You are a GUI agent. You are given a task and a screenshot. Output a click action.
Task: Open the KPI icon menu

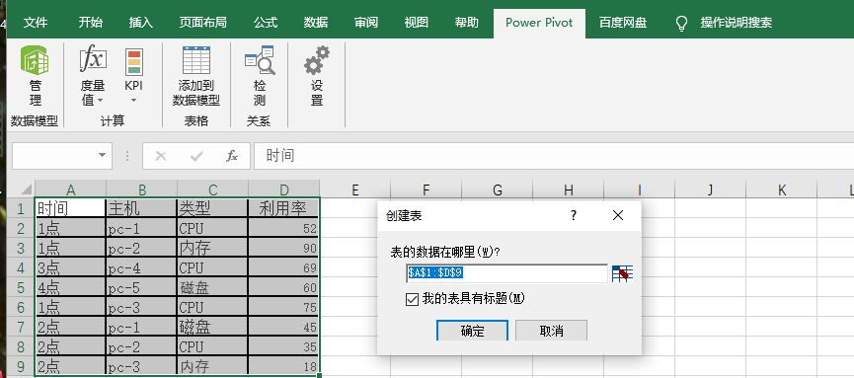tap(134, 61)
